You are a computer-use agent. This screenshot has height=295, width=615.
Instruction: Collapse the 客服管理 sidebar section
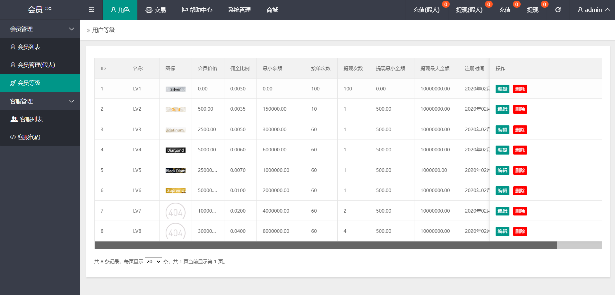click(40, 101)
